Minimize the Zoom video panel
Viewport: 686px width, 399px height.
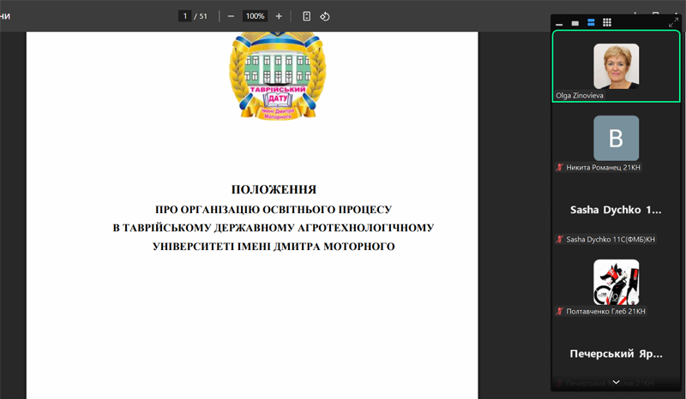pos(560,23)
